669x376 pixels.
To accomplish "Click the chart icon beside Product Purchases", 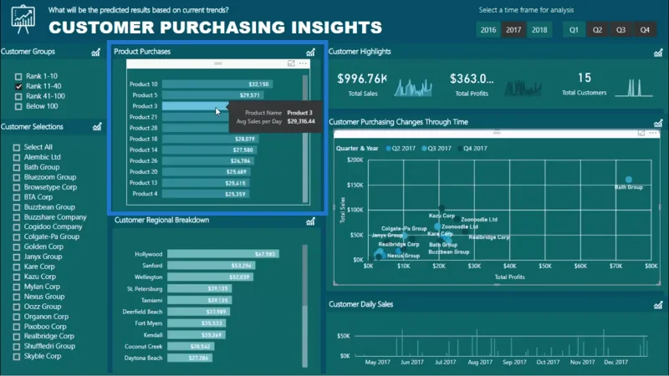I will click(x=310, y=52).
